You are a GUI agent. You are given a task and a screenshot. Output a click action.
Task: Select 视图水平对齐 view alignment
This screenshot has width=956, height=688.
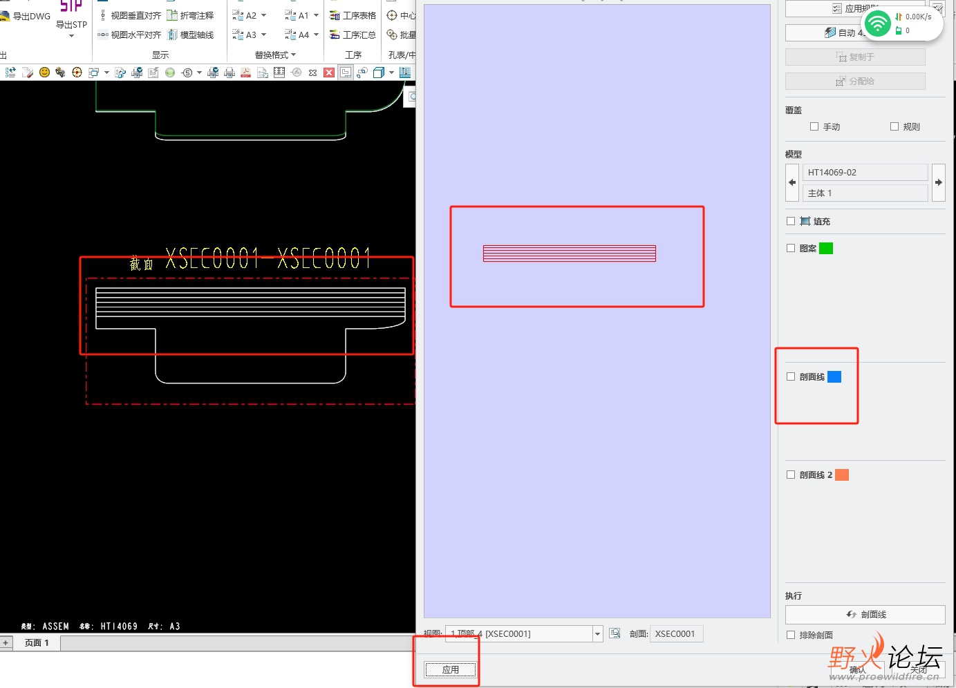[129, 35]
